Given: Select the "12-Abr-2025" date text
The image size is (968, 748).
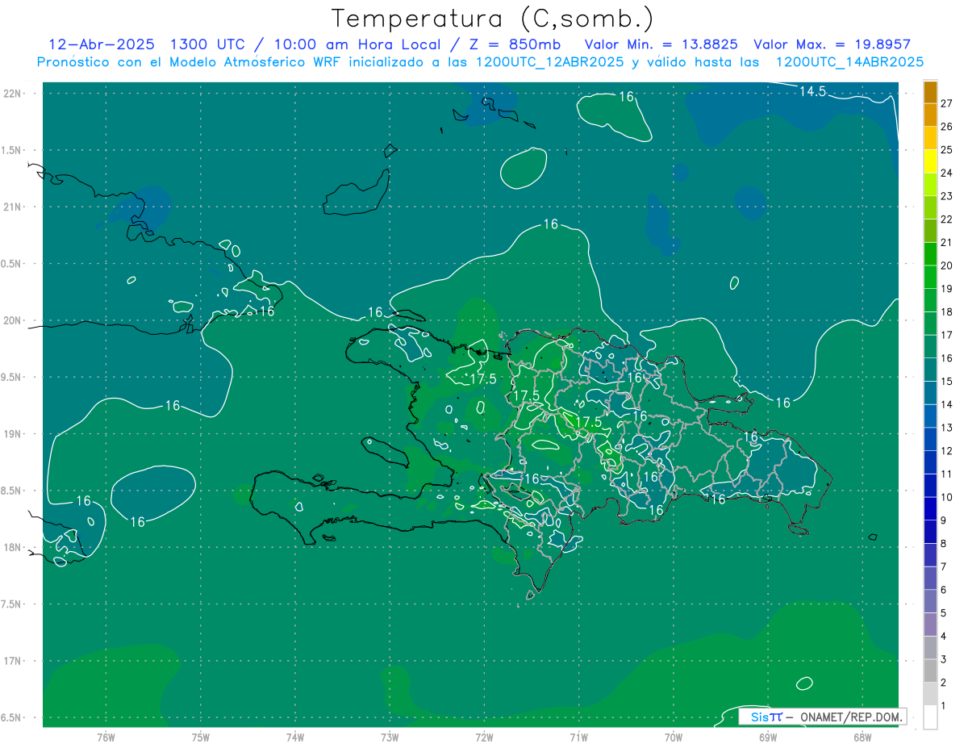Looking at the screenshot, I should pyautogui.click(x=102, y=44).
